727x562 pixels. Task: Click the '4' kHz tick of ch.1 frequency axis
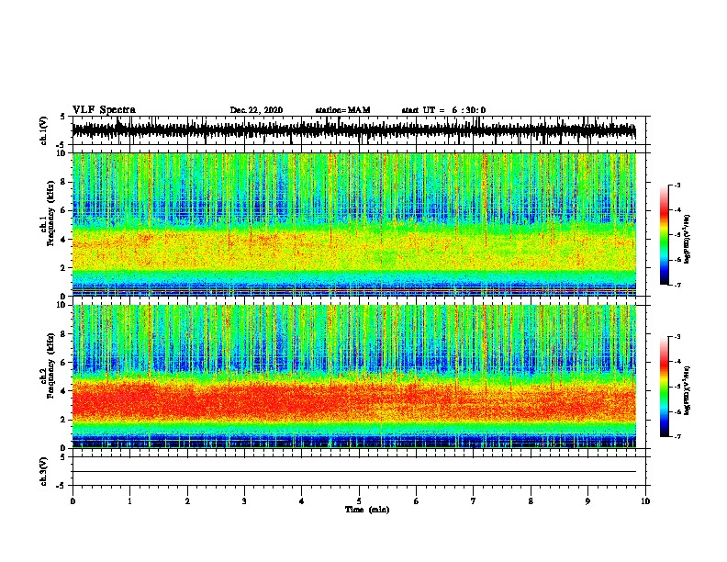click(x=64, y=240)
